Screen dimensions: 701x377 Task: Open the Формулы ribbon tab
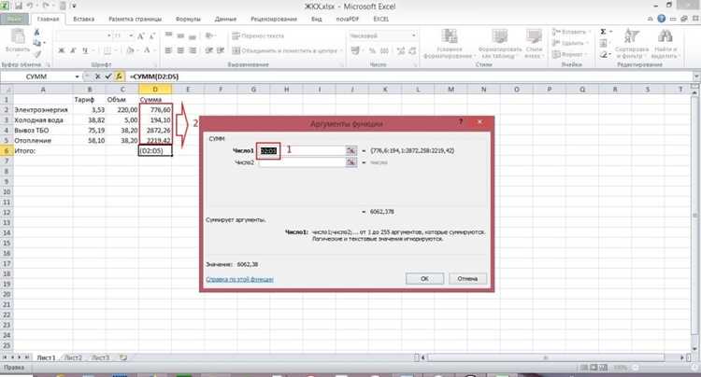pyautogui.click(x=188, y=20)
